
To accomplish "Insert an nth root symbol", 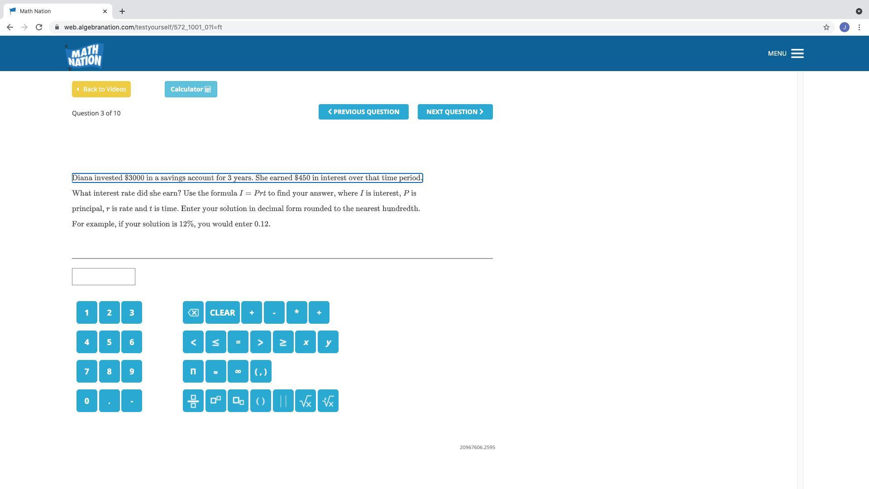I will 328,401.
